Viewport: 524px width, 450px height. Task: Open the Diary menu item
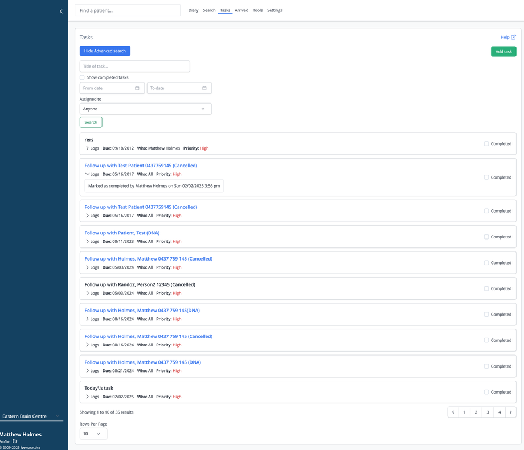tap(193, 10)
